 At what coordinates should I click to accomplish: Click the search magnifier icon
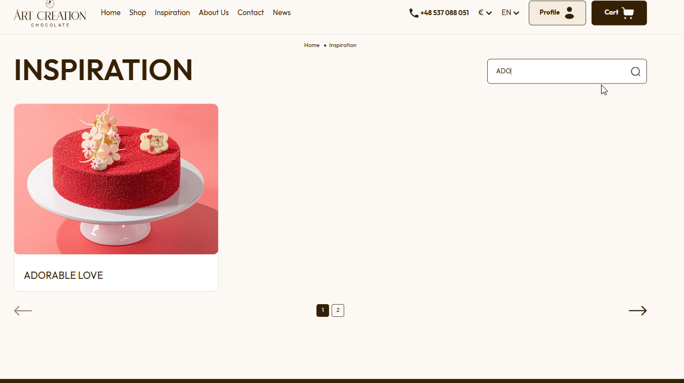click(635, 72)
